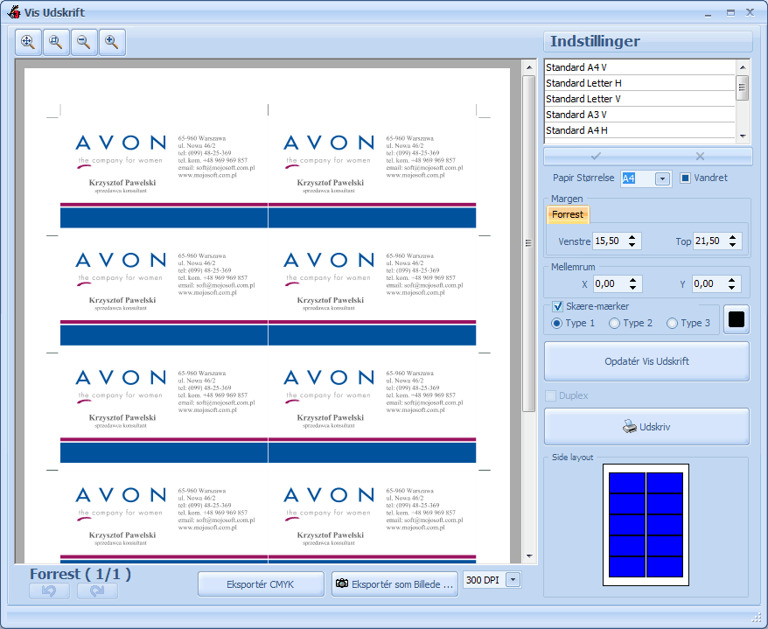Decrease the Top margin with down arrow
This screenshot has width=768, height=629.
click(733, 244)
